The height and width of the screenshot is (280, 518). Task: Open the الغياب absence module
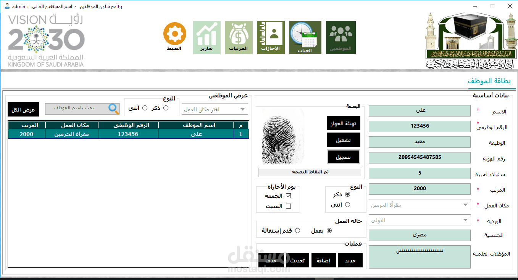(x=305, y=37)
